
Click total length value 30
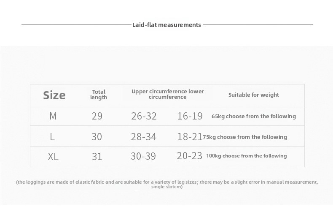pos(97,137)
